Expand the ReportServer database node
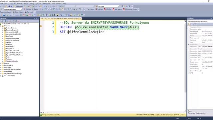 point(3,49)
